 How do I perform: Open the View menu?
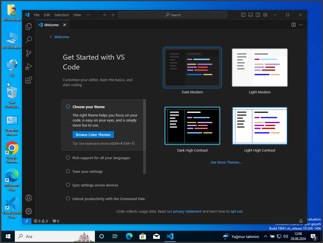pos(77,15)
